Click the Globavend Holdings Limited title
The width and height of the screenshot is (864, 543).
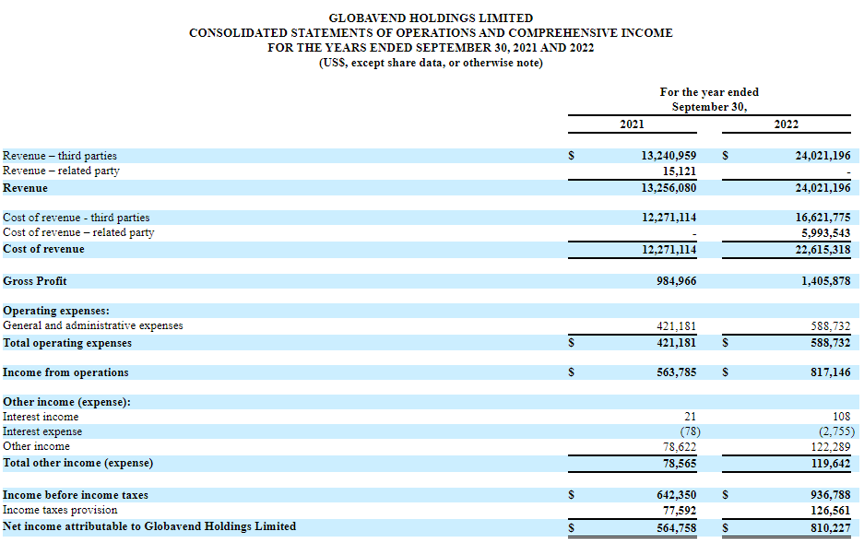431,18
